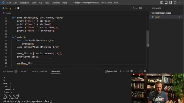Click 'Hello World' terminal output

[x=11, y=98]
